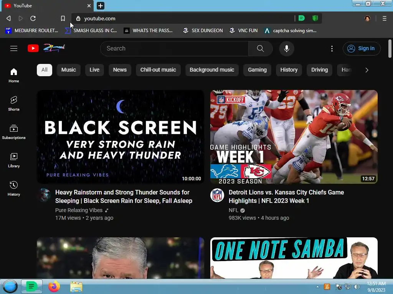The height and width of the screenshot is (294, 393).
Task: Click the green browser taskbar button
Action: point(31,286)
